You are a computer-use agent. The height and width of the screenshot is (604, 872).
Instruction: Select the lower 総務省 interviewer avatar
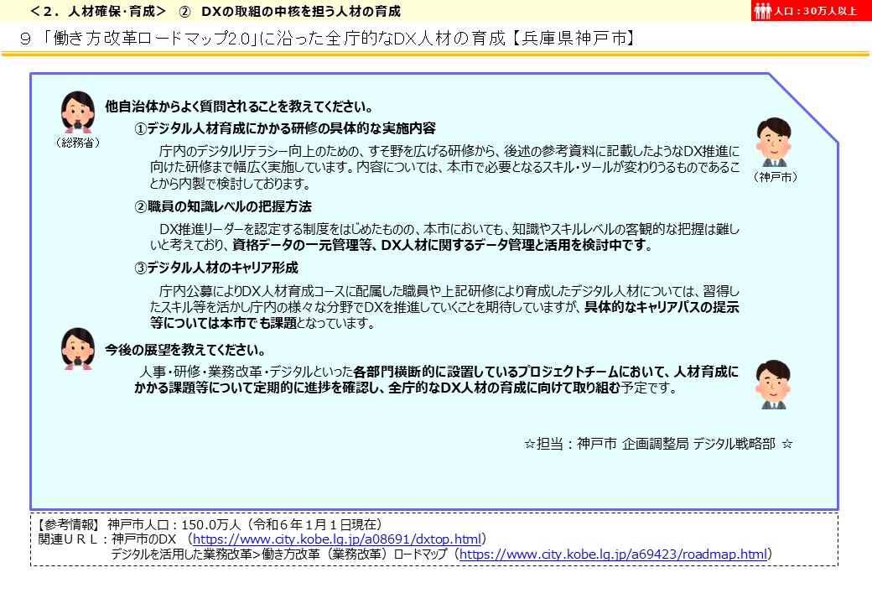click(x=78, y=351)
